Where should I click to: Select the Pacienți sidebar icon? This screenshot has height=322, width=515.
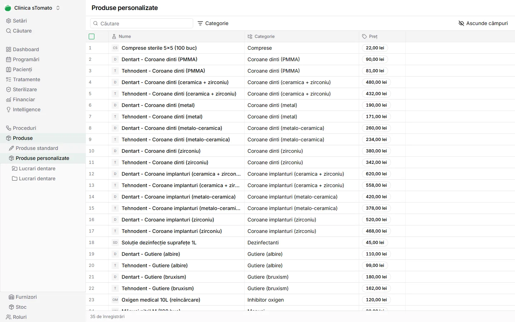click(x=9, y=69)
